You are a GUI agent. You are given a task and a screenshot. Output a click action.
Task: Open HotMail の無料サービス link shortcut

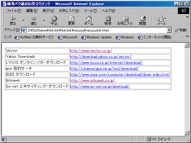pyautogui.click(x=34, y=37)
